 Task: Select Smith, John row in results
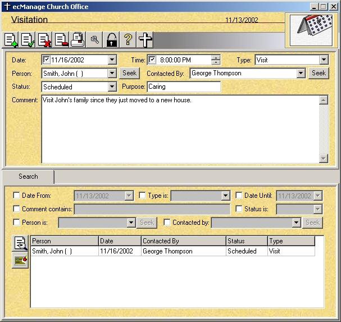point(172,251)
